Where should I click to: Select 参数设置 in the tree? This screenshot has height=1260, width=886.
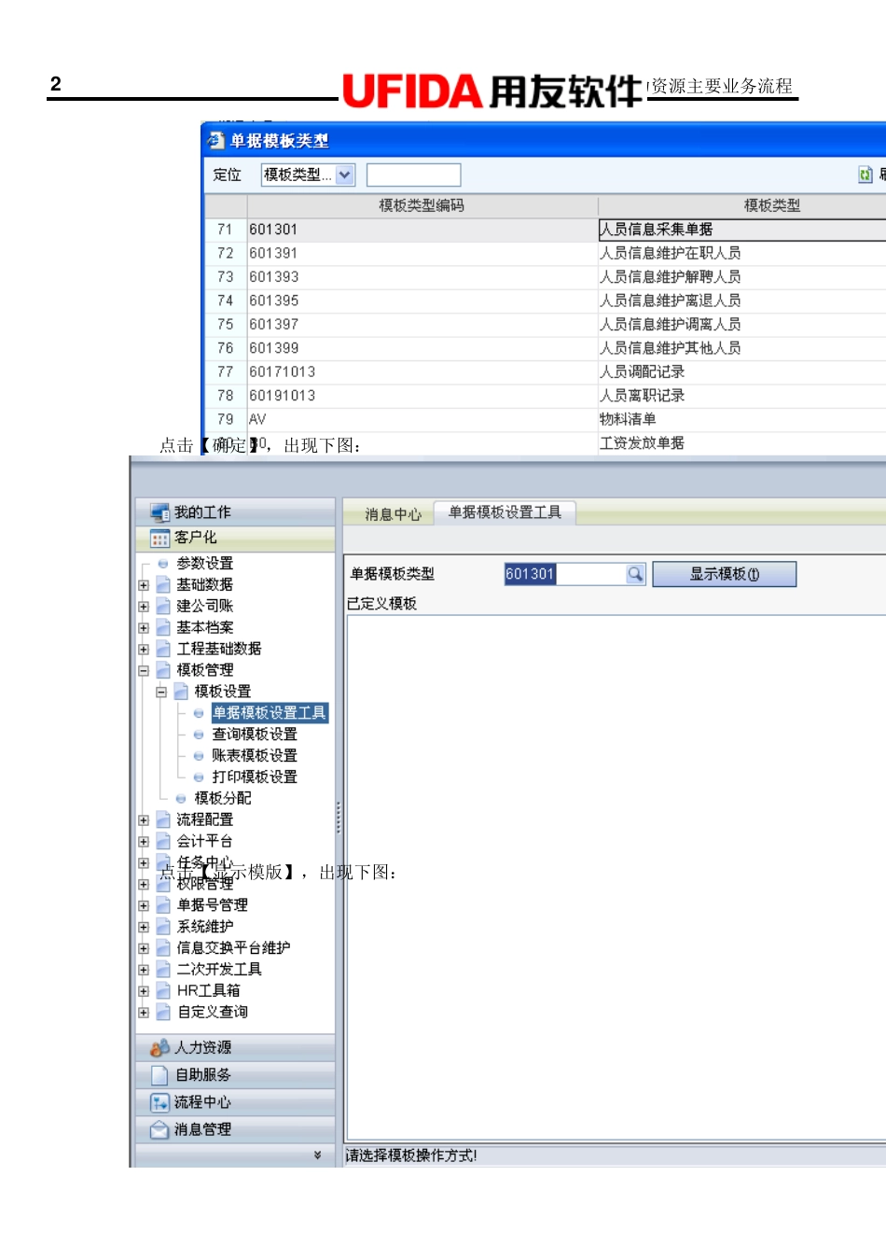205,564
